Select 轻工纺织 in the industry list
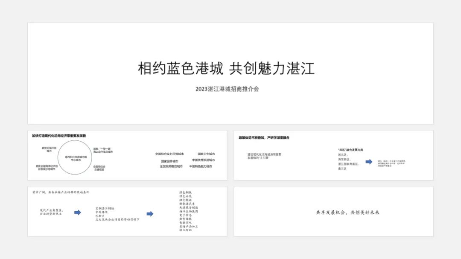This screenshot has width=461, height=259. [186, 230]
